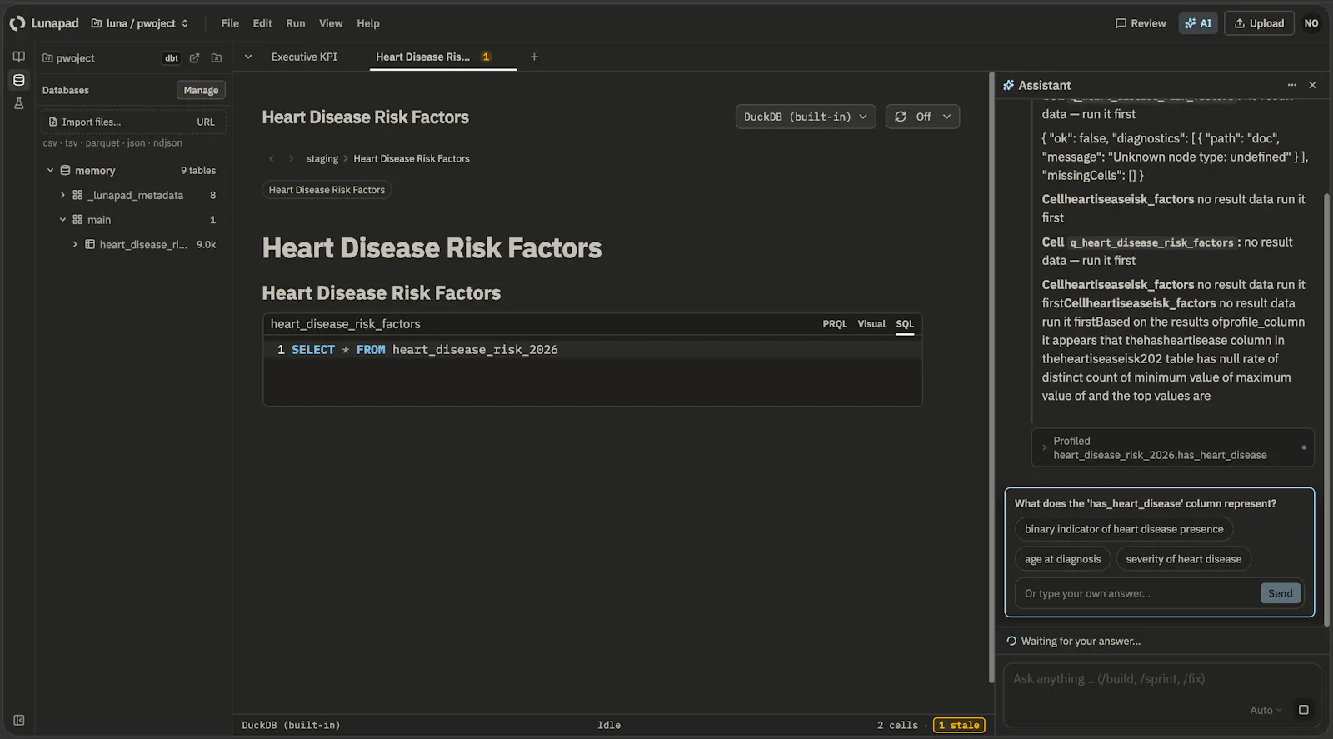This screenshot has height=739, width=1333.
Task: Click the stop square icon in chat box
Action: [1303, 710]
